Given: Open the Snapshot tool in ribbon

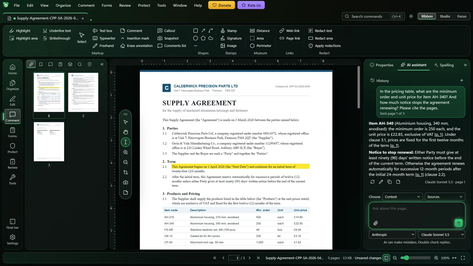Looking at the screenshot, I should (x=168, y=38).
